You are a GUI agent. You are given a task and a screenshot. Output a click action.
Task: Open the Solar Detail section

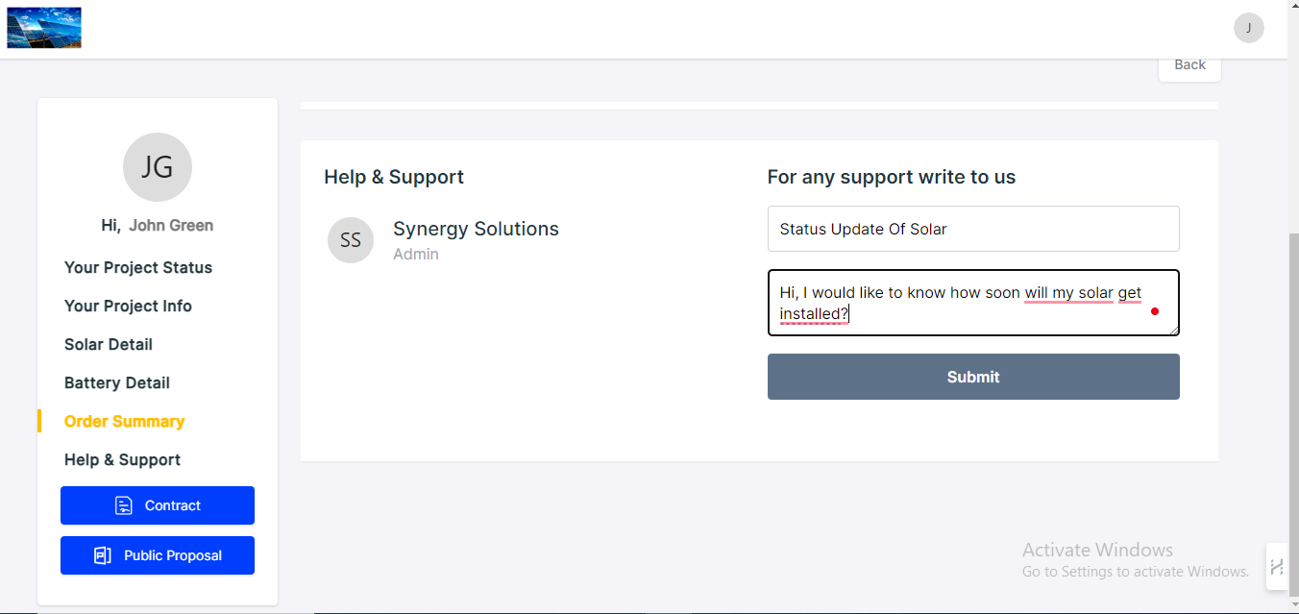click(x=108, y=344)
